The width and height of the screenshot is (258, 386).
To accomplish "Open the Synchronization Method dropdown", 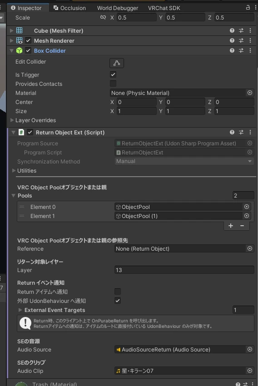I will pos(184,161).
